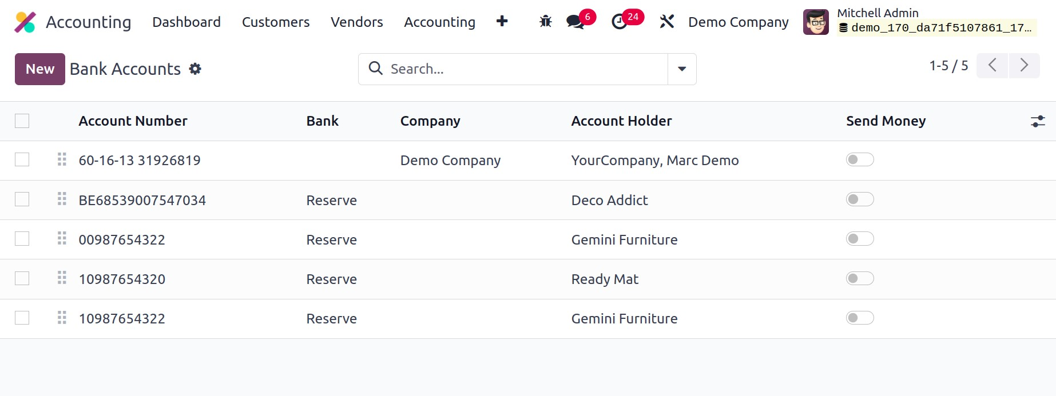Open optional columns settings icon
Image resolution: width=1056 pixels, height=396 pixels.
pos(1037,121)
